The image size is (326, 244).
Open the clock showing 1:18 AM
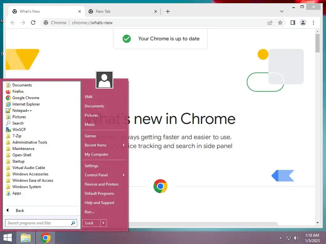click(312, 238)
